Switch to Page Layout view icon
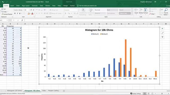 [x=148, y=93]
